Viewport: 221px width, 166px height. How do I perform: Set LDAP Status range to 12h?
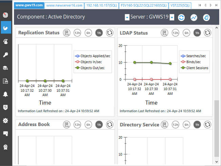coord(176,33)
